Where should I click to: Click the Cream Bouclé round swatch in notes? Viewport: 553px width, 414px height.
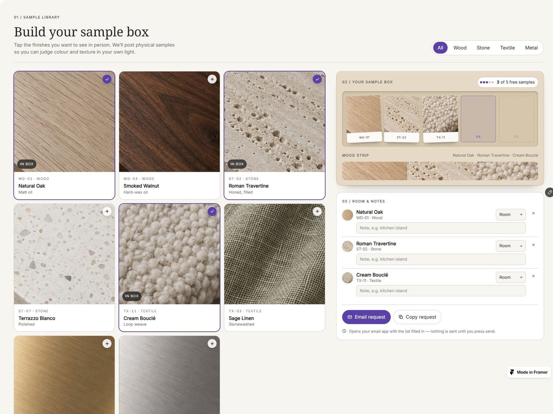pos(347,278)
